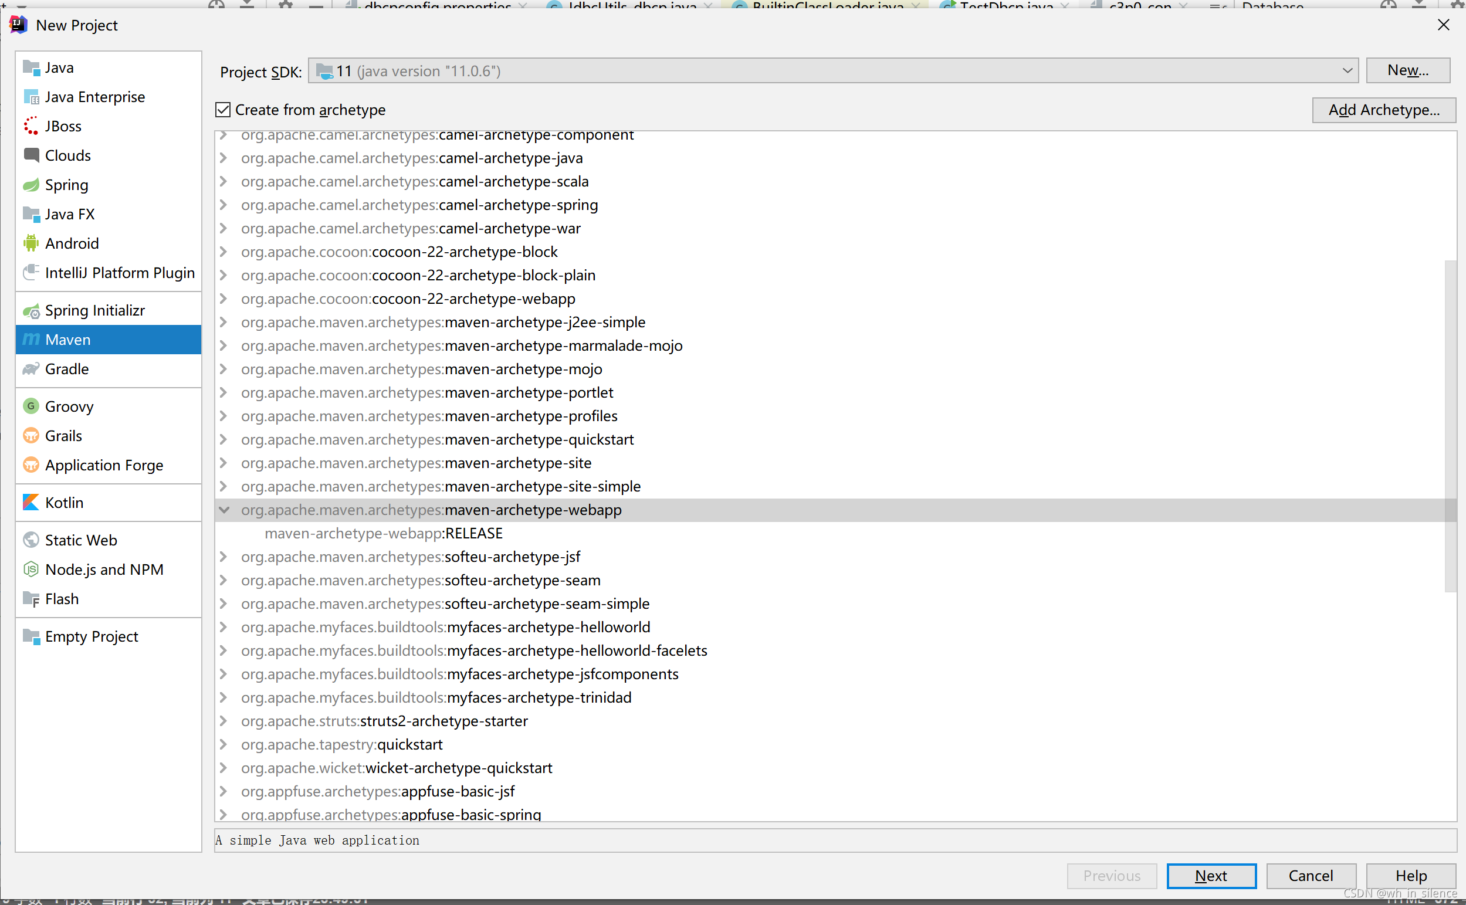Image resolution: width=1466 pixels, height=905 pixels.
Task: Expand maven-archetype-site-simple node
Action: [x=224, y=487]
